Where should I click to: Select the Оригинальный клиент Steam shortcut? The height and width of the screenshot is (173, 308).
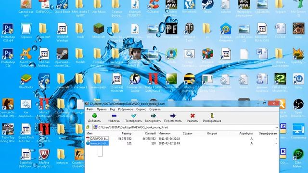(x=63, y=58)
